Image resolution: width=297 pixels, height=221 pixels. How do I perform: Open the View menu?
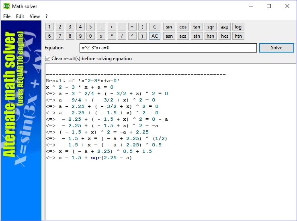point(35,16)
